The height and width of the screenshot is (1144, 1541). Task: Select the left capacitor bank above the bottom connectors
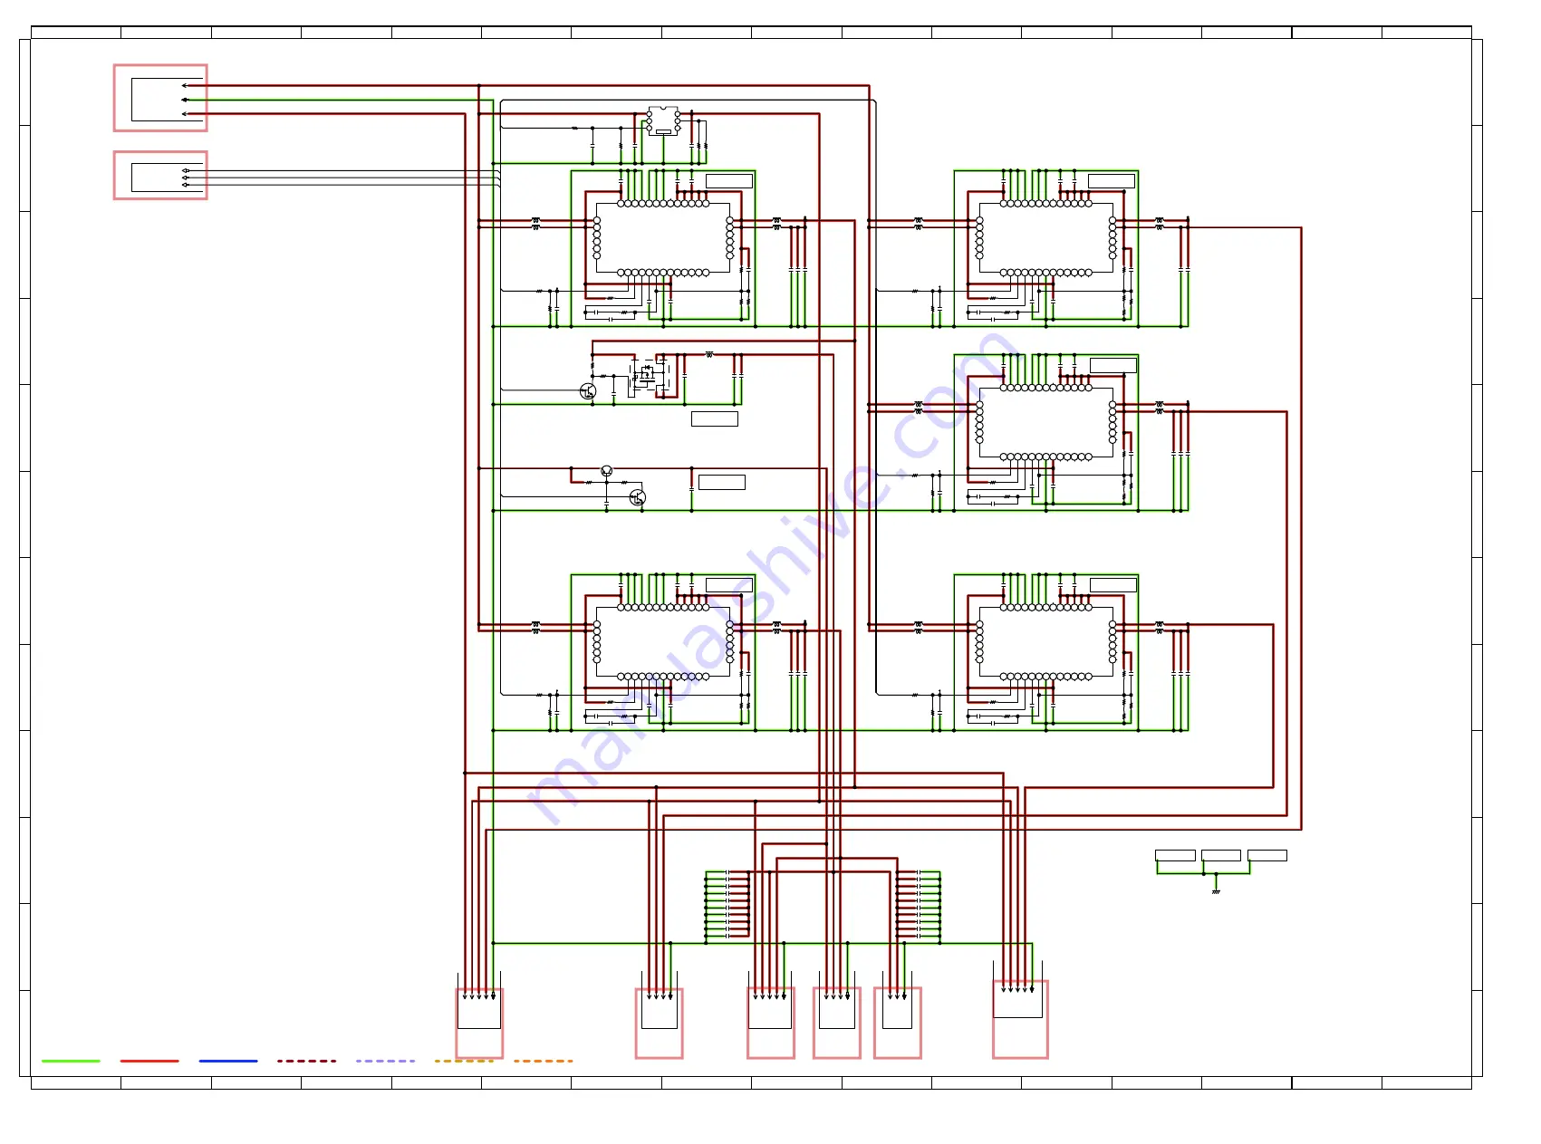pos(728,905)
